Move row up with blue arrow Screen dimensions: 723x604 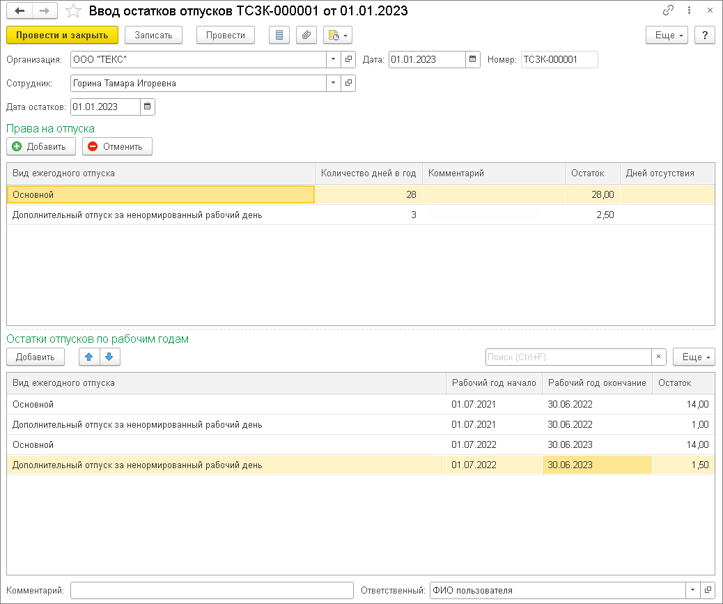coord(89,357)
